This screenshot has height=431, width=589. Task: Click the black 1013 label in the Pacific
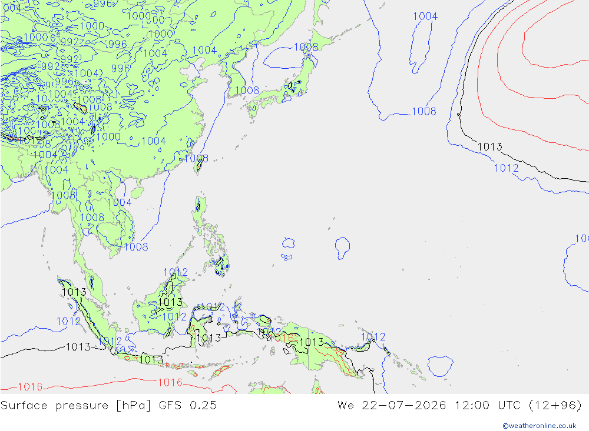point(489,146)
